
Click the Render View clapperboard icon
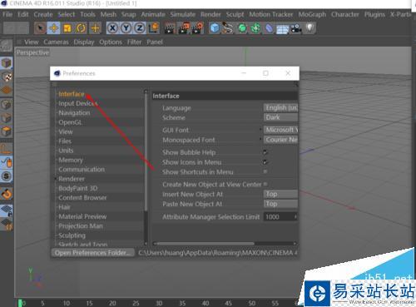[x=170, y=28]
